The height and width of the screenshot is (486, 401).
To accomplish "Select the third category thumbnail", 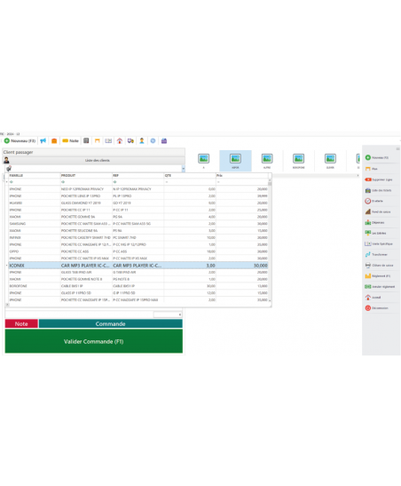I will click(x=267, y=161).
